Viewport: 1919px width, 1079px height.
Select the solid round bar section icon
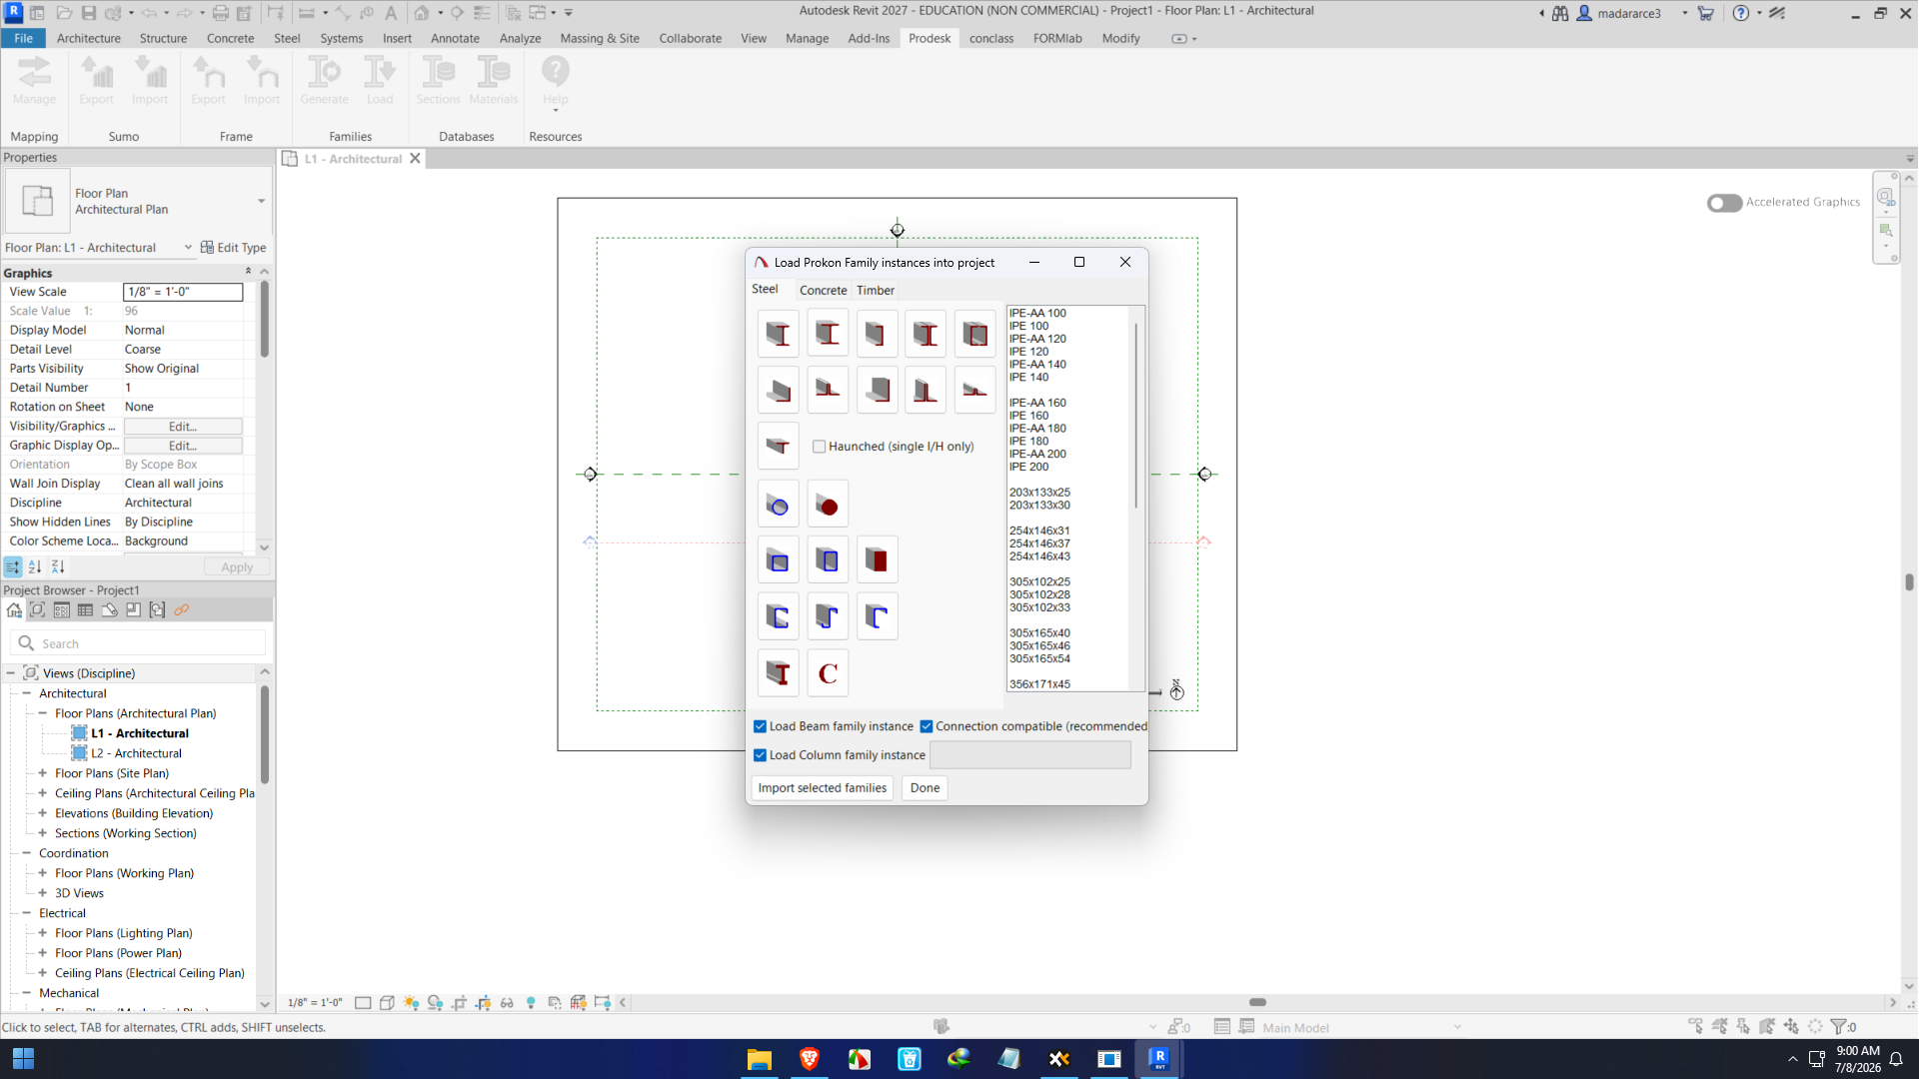point(828,506)
